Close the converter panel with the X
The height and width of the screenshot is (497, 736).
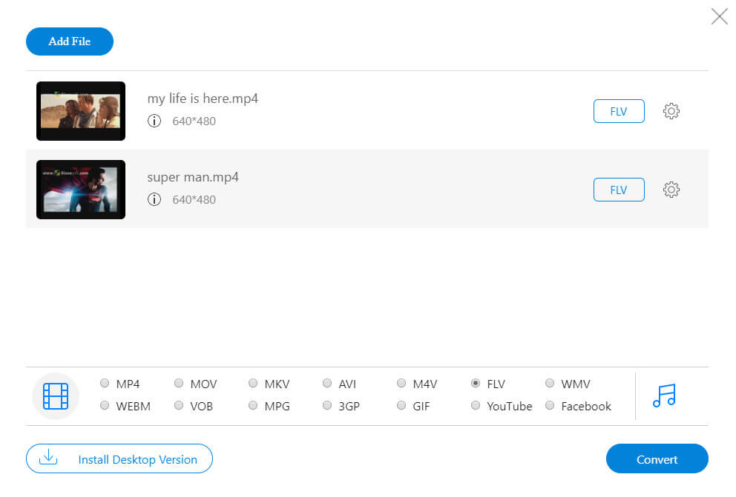point(719,16)
